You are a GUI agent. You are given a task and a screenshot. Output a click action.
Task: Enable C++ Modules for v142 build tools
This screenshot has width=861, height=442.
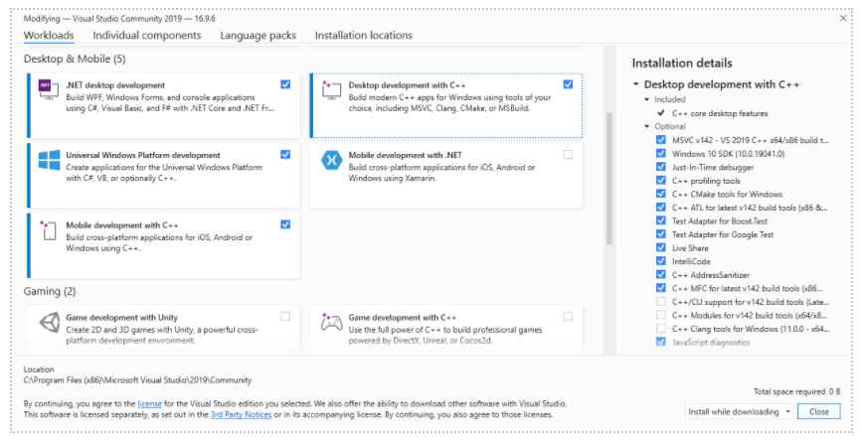(661, 315)
